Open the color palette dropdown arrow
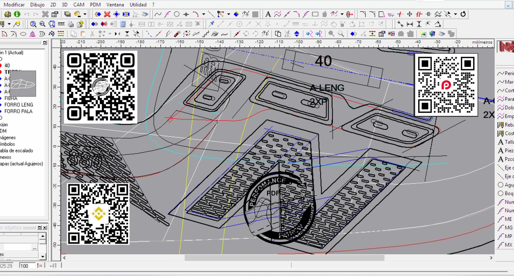Image resolution: width=514 pixels, height=276 pixels. (85, 14)
